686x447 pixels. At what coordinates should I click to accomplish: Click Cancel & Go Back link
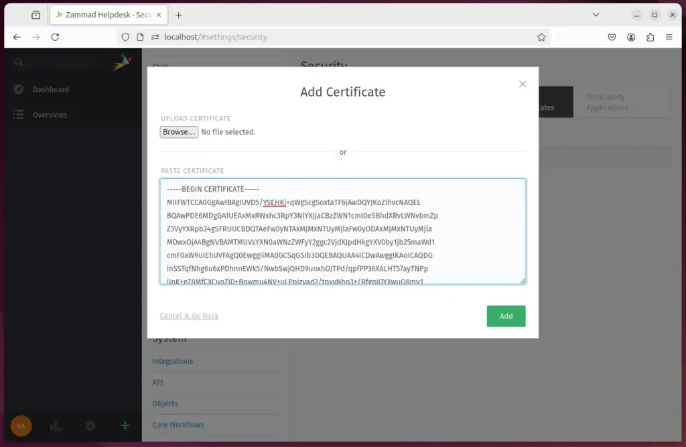point(189,316)
